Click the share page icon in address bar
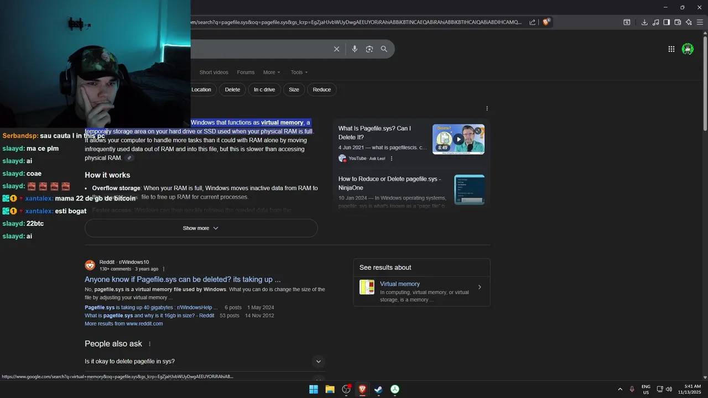 click(532, 22)
